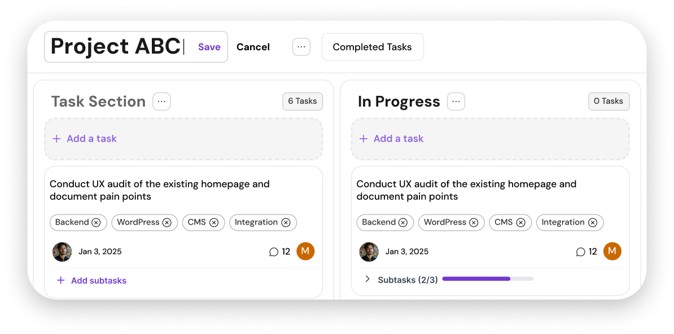Remove Backend tag in Task Section card

point(97,223)
